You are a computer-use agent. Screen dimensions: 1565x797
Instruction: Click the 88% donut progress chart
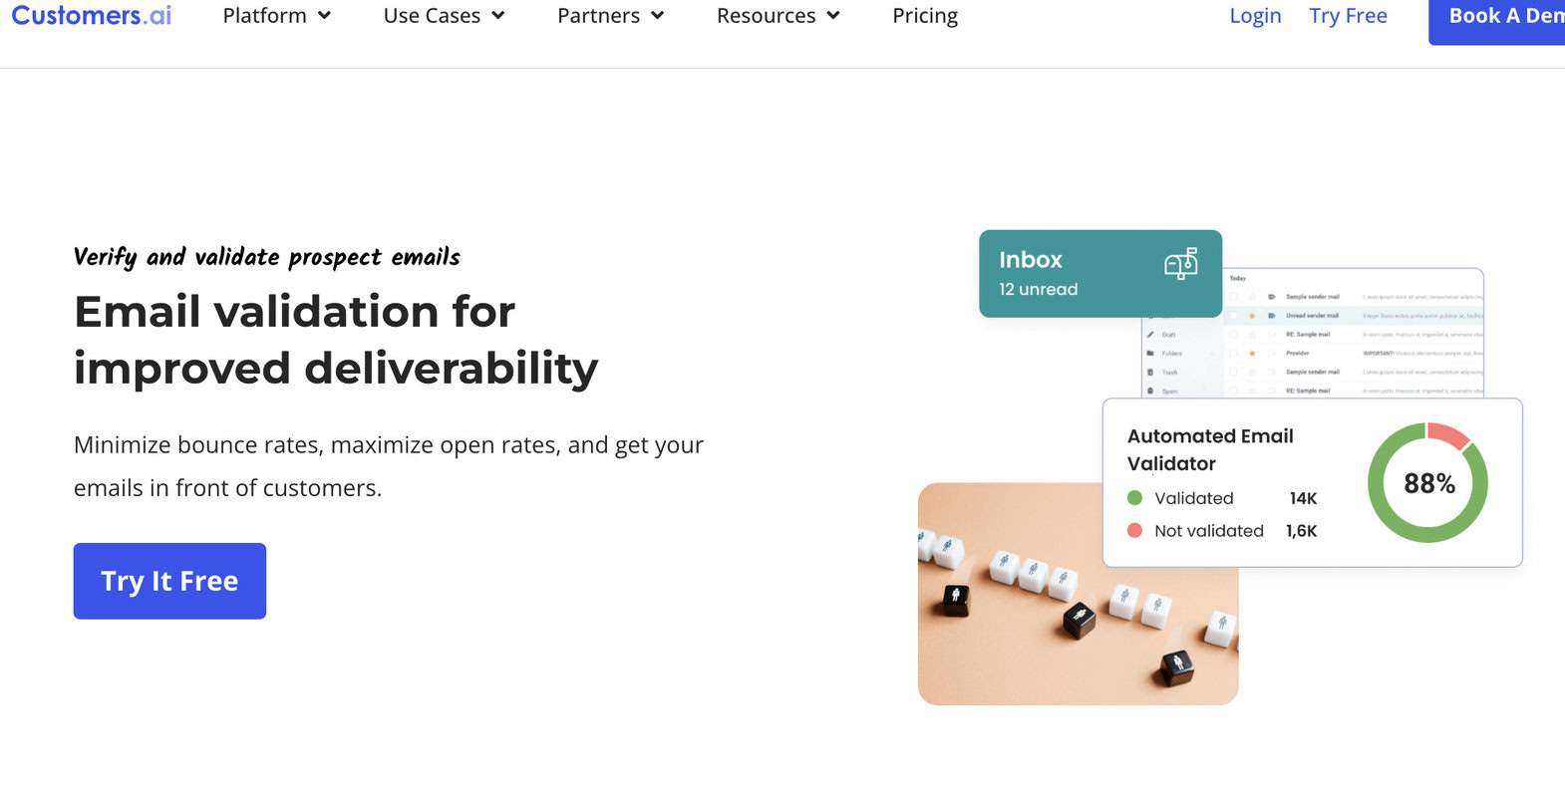point(1427,482)
